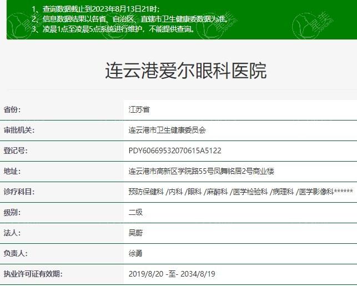Click the 级别 label
Image resolution: width=357 pixels, height=286 pixels.
[x=12, y=213]
